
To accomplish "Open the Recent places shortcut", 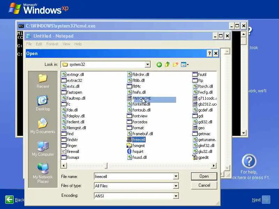I will click(43, 81).
